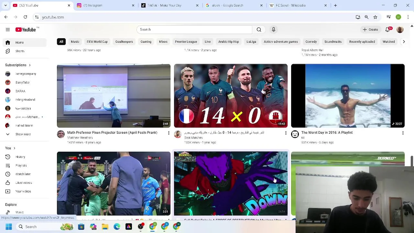414x233 pixels.
Task: Click the install app icon in address bar
Action: (x=358, y=17)
